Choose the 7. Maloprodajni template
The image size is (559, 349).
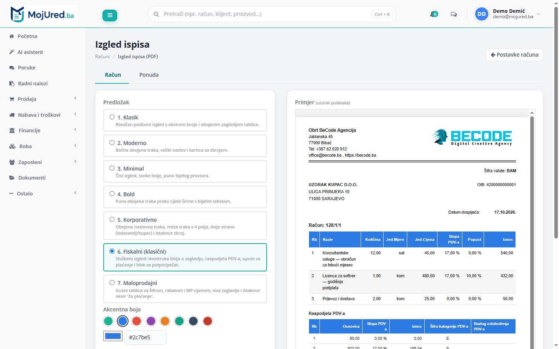click(x=185, y=289)
